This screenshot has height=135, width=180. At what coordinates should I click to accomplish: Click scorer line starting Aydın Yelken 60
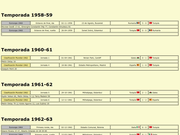[90, 96]
